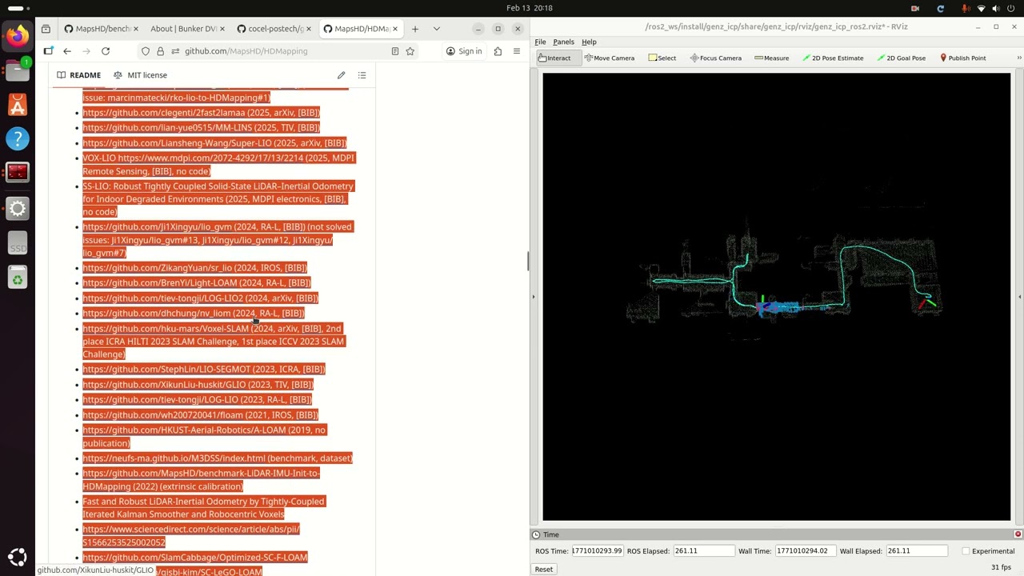Click the Sign in button

pos(465,51)
